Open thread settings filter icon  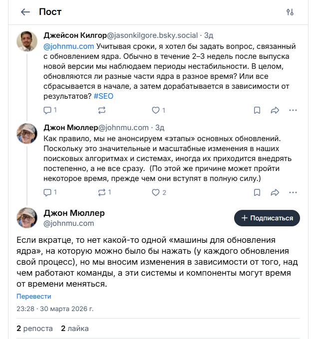[x=290, y=12]
